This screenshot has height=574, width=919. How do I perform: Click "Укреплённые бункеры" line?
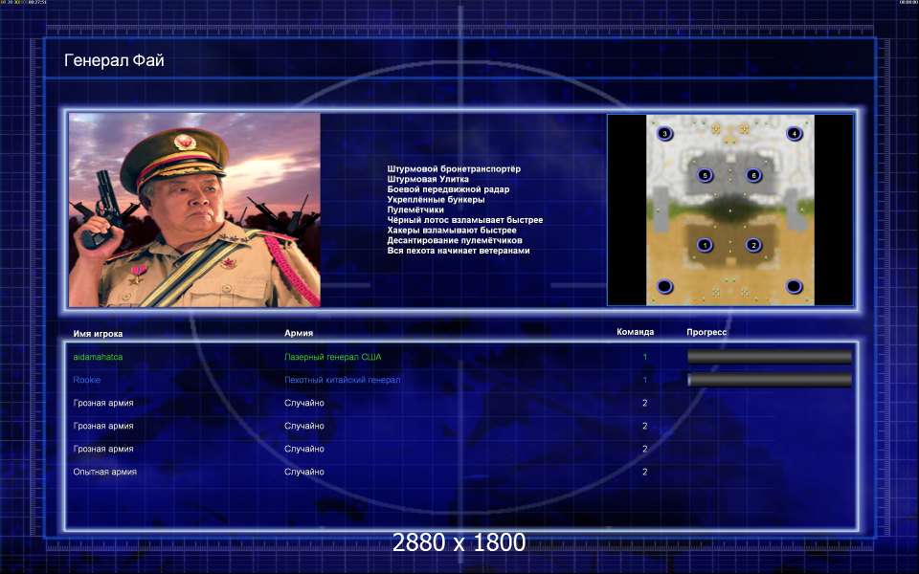[437, 200]
